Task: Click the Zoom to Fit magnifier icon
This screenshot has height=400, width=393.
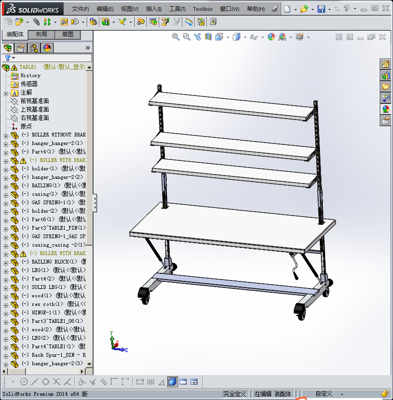Action: tap(175, 37)
